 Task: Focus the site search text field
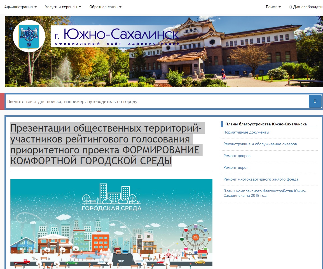point(157,102)
